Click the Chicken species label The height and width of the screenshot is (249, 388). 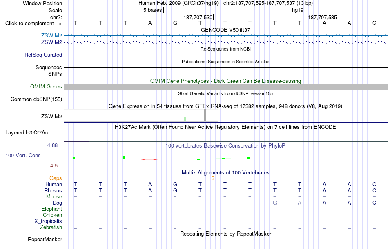[52, 215]
